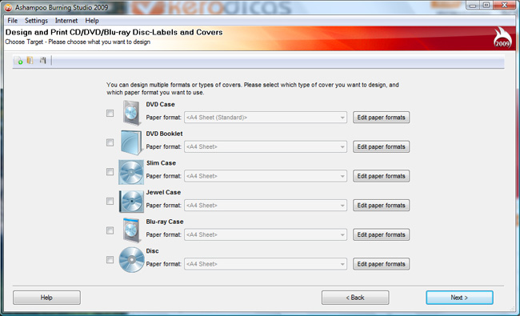Toggle the Disc checkbox
Image resolution: width=520 pixels, height=316 pixels.
[x=110, y=260]
